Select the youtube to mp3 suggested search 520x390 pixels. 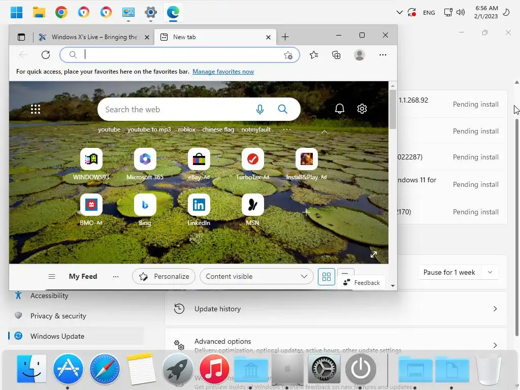pos(149,129)
